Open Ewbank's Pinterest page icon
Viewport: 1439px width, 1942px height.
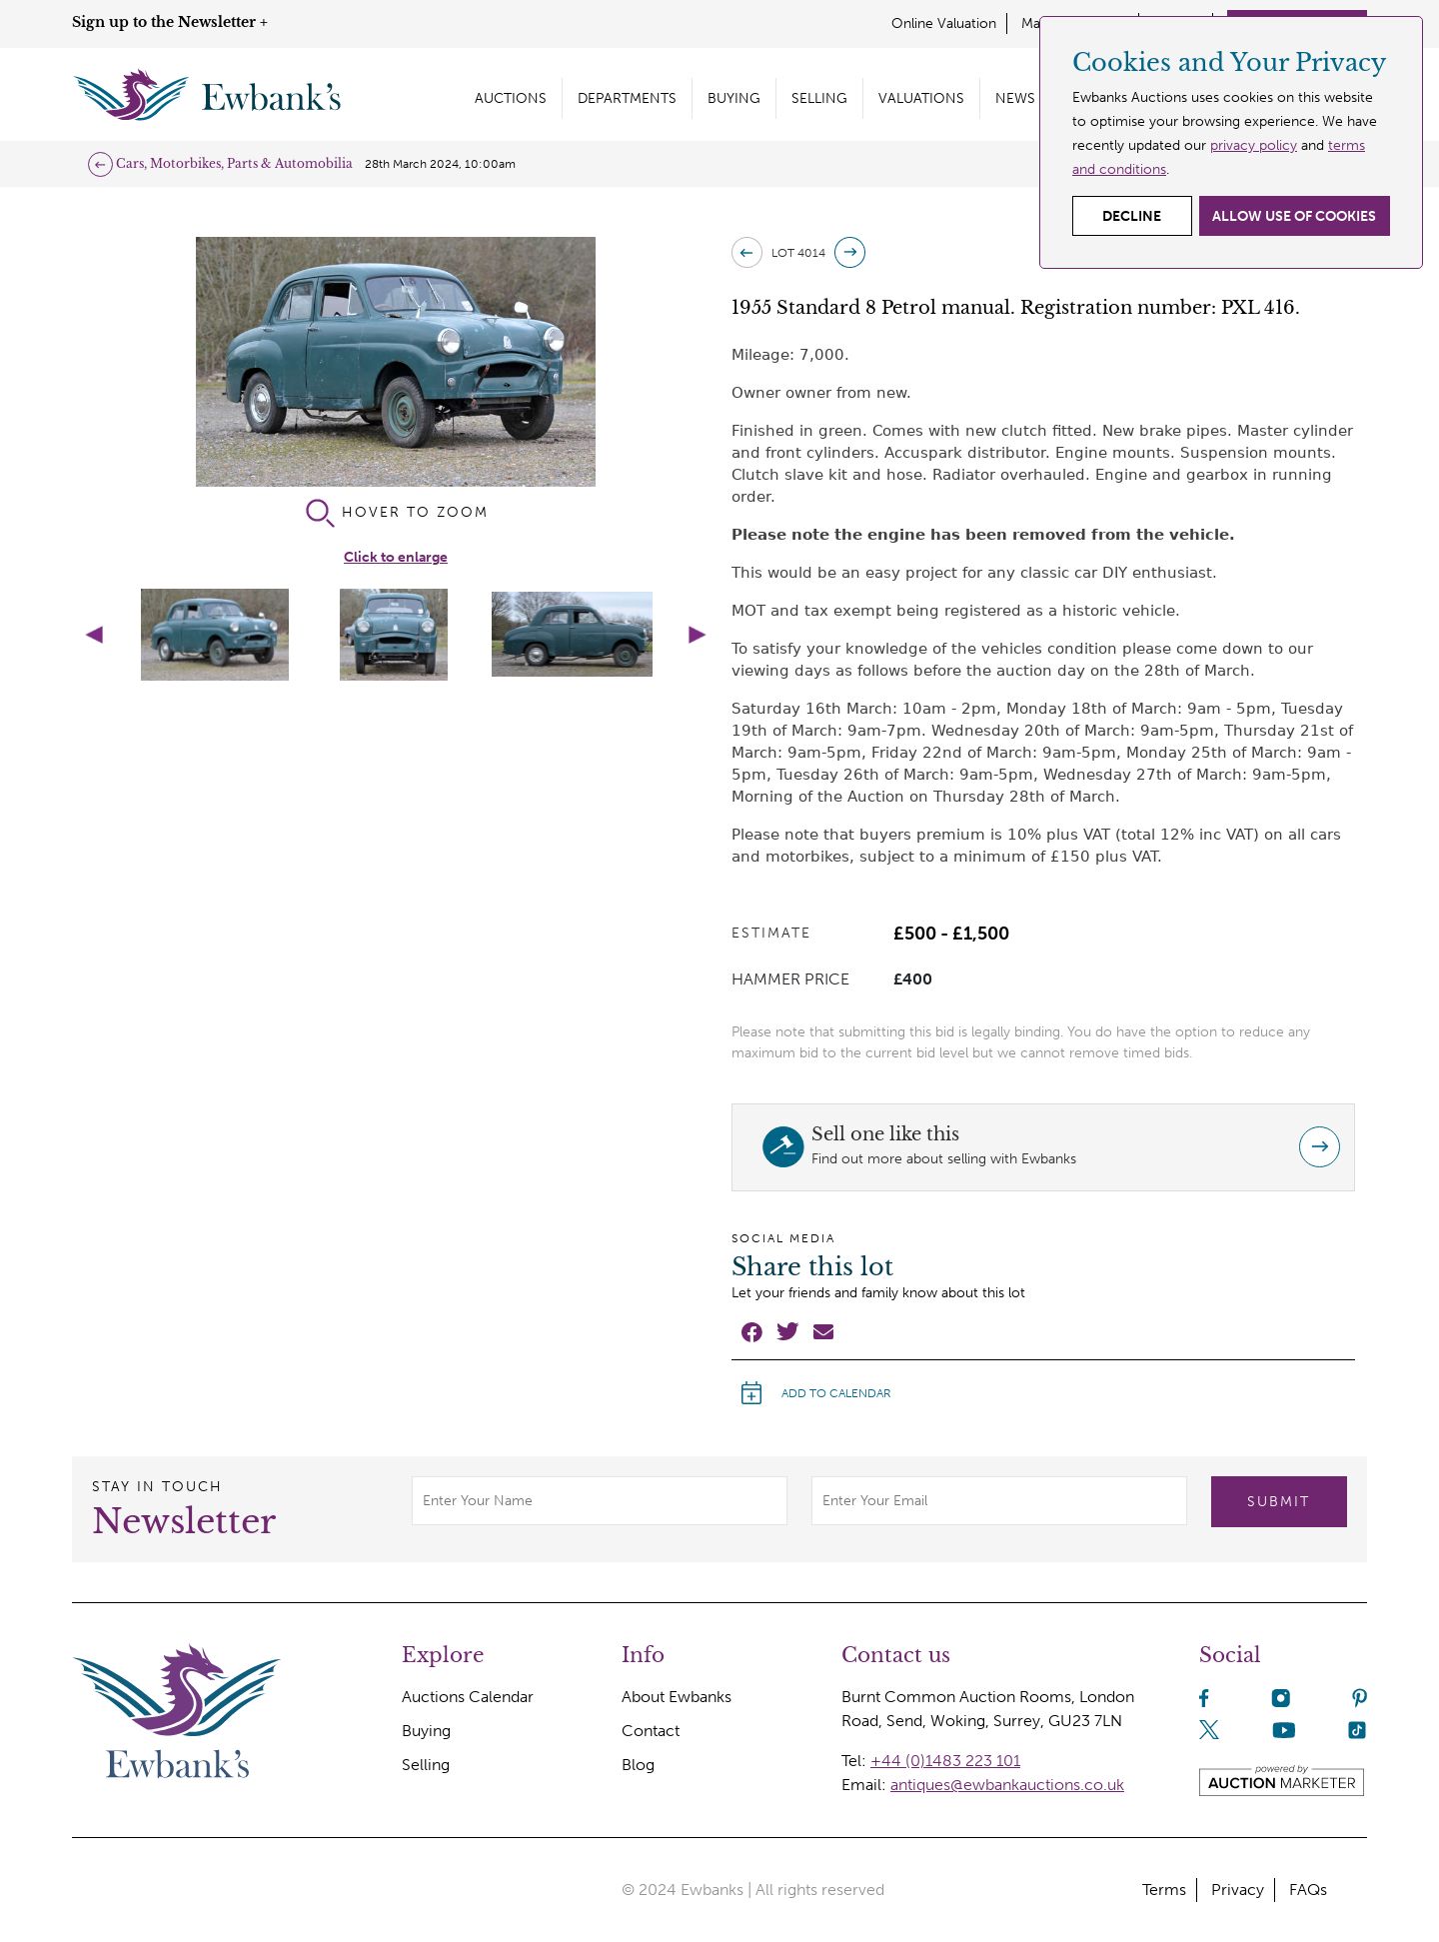pyautogui.click(x=1359, y=1698)
